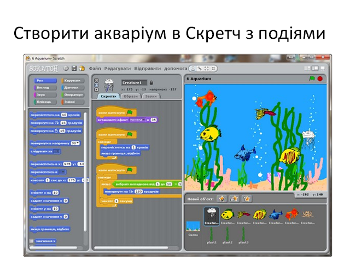Viewport: 350px width, 262px height.
Task: Switch to full stage view
Action: (x=315, y=68)
